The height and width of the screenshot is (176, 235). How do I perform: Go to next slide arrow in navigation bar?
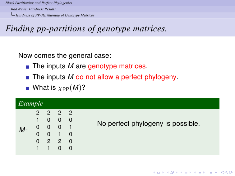pyautogui.click(x=163, y=173)
